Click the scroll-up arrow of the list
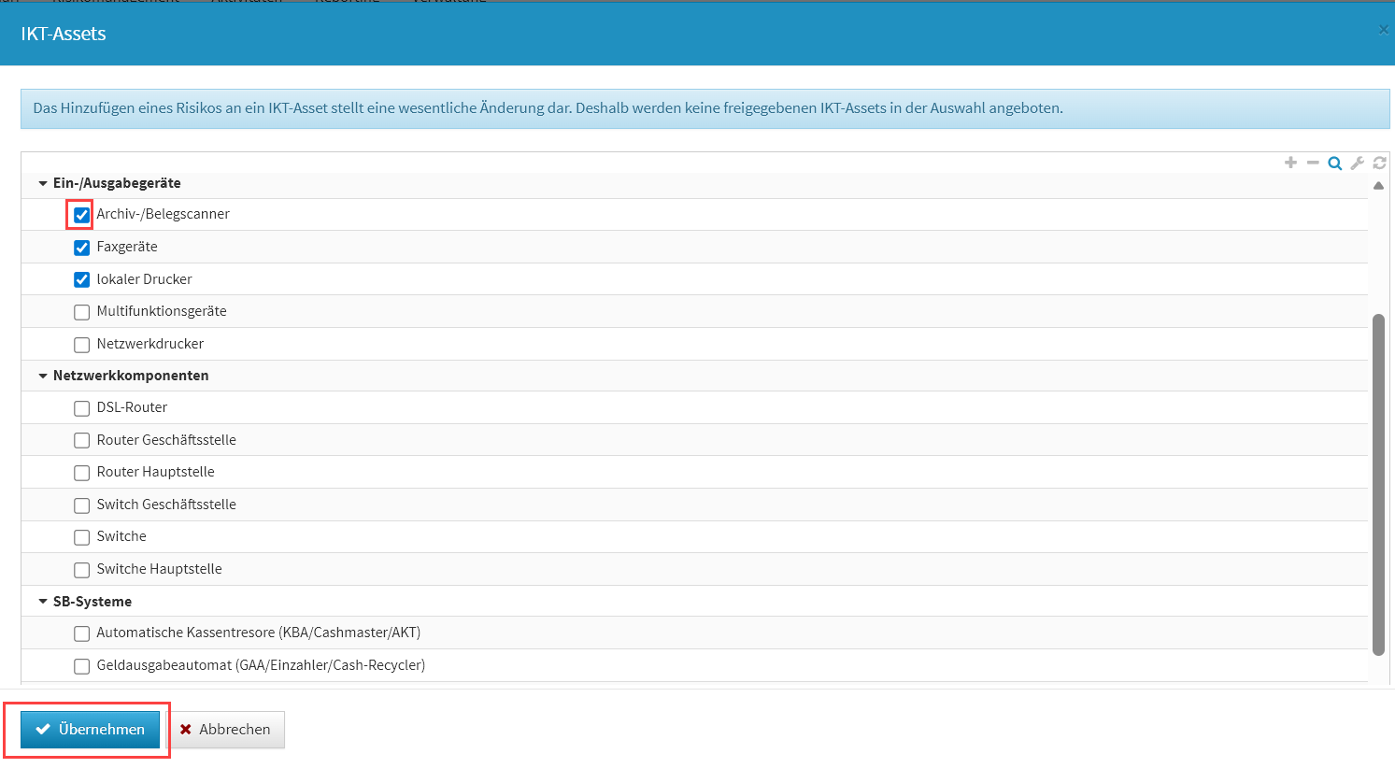 point(1378,186)
